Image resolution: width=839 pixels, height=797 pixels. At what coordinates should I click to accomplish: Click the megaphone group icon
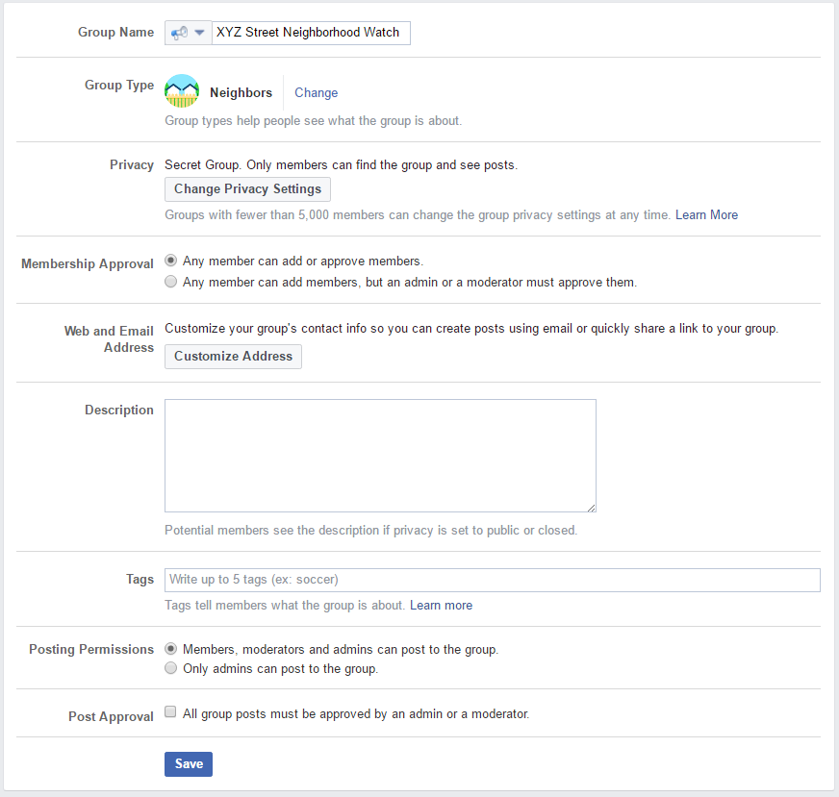coord(179,33)
